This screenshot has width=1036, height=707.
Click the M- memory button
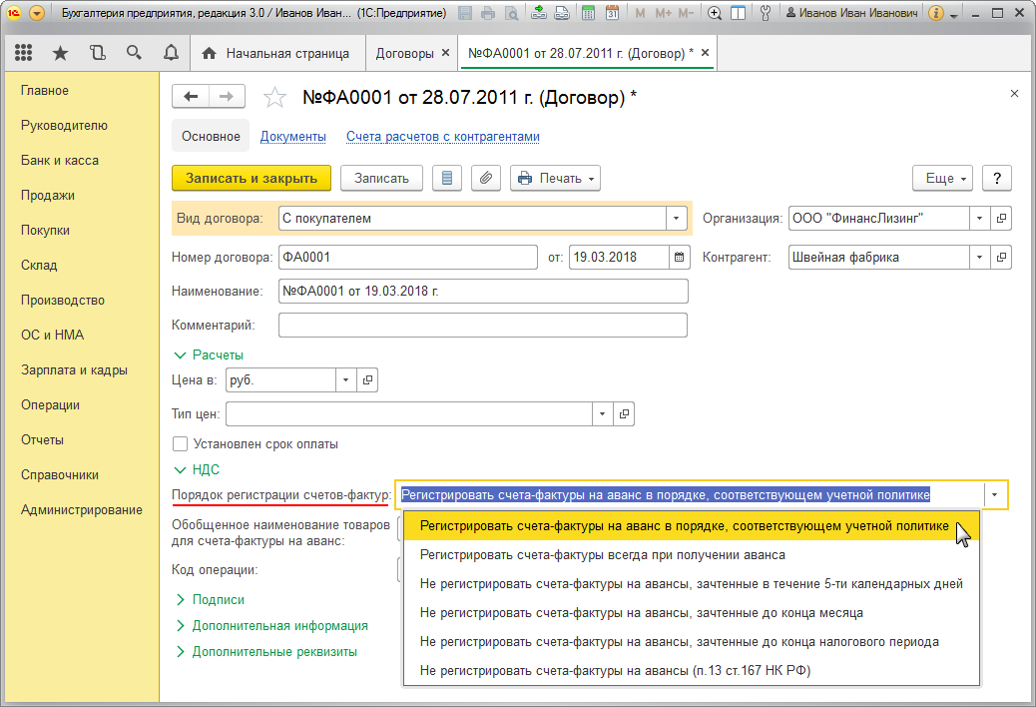[687, 13]
